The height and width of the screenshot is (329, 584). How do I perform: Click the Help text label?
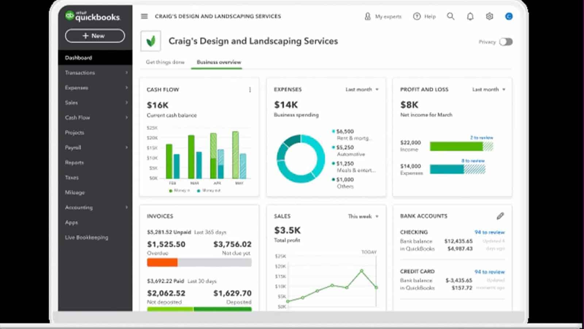430,16
